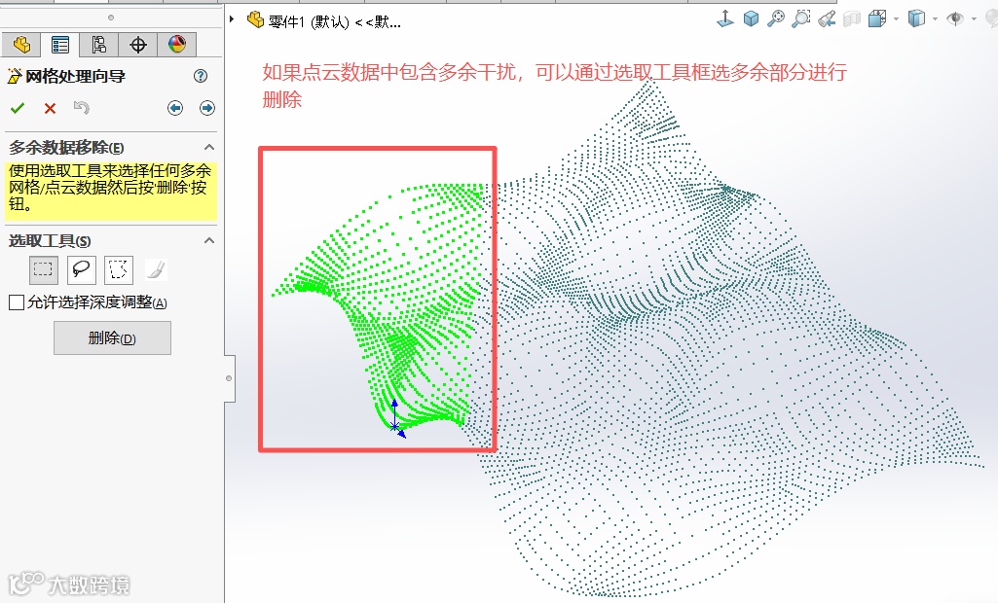Image resolution: width=998 pixels, height=603 pixels.
Task: Click the 多余数据移除(E) section header
Action: point(66,148)
